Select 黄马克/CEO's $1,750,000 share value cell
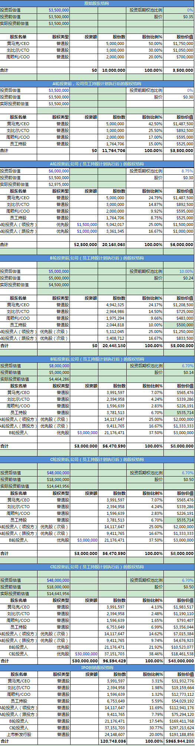 click(x=179, y=43)
